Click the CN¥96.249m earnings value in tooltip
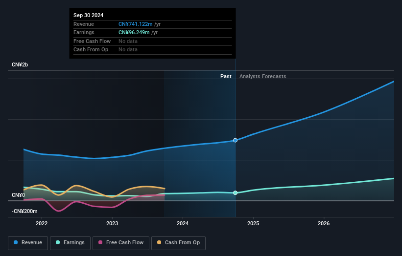This screenshot has height=256, width=402. pyautogui.click(x=134, y=33)
